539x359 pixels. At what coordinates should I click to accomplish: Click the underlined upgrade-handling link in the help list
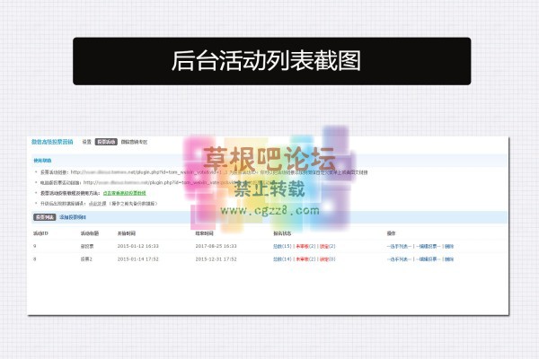(x=97, y=204)
